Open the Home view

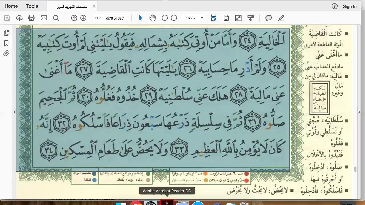click(x=11, y=6)
